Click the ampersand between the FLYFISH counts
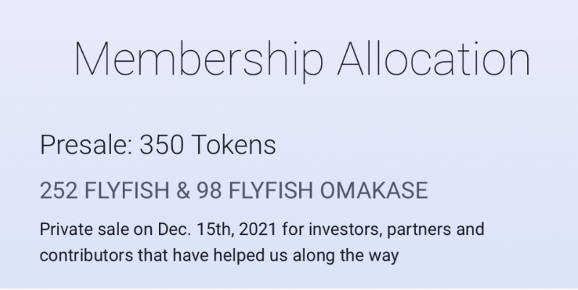The height and width of the screenshot is (290, 578). (183, 191)
